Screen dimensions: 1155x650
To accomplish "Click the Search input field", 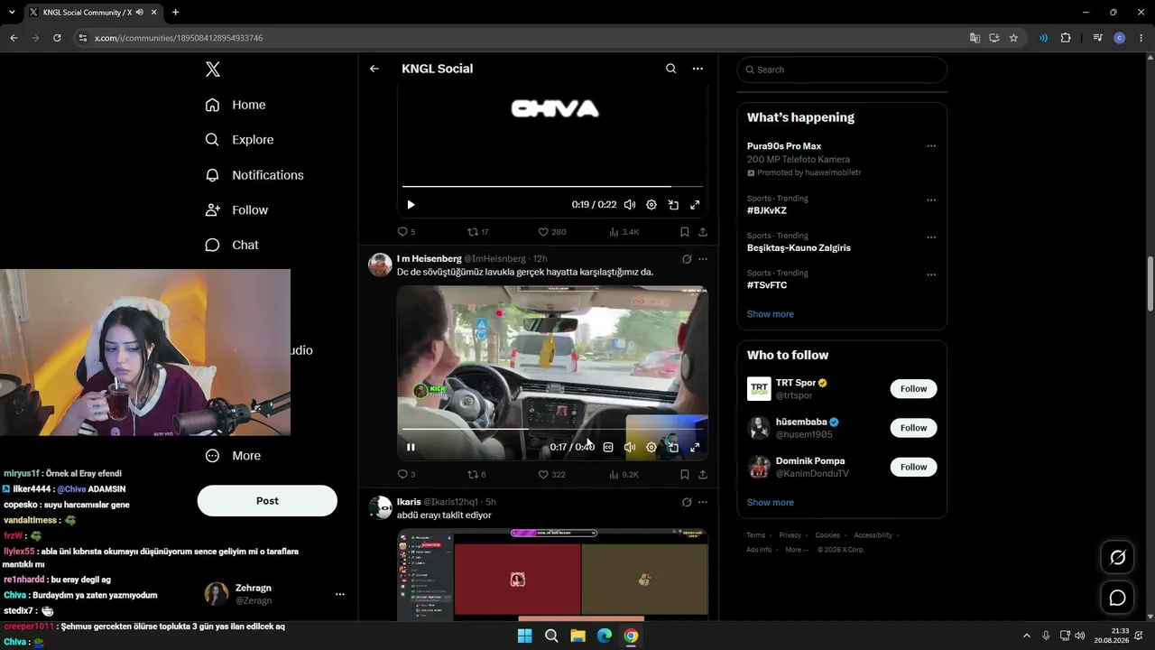I will 842,70.
